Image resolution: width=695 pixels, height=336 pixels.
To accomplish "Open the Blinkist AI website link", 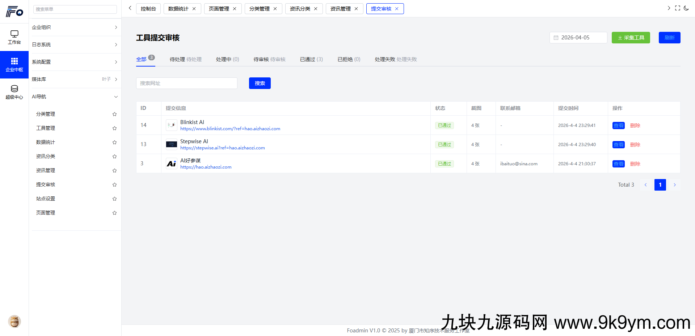I will pos(230,128).
